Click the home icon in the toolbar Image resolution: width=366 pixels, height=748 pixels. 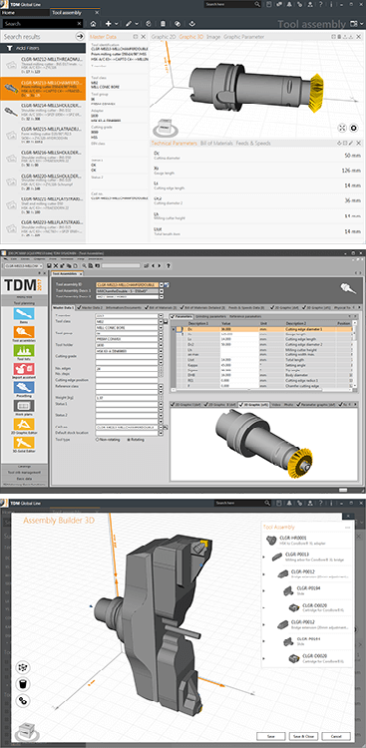click(94, 23)
